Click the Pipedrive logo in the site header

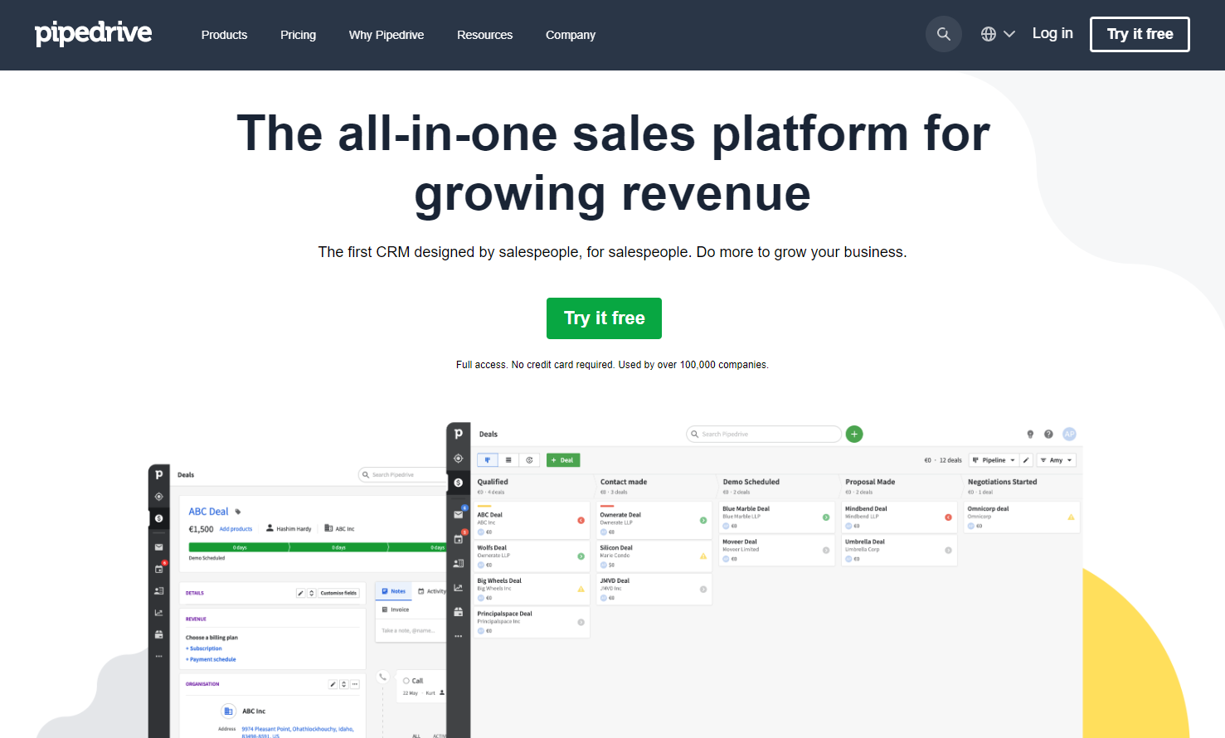93,34
